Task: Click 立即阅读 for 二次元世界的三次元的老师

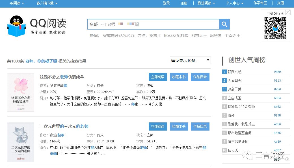Action: [x=158, y=126]
